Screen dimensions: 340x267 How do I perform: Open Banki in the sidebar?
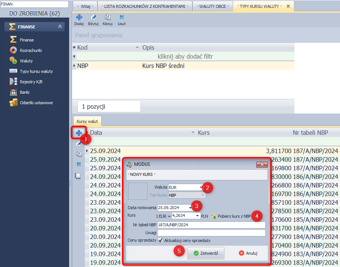(x=24, y=92)
